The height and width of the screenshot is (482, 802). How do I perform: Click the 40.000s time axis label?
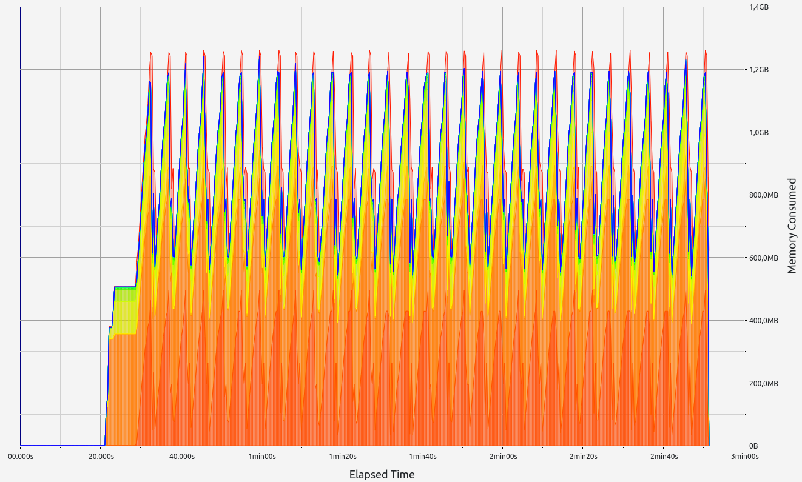[181, 457]
